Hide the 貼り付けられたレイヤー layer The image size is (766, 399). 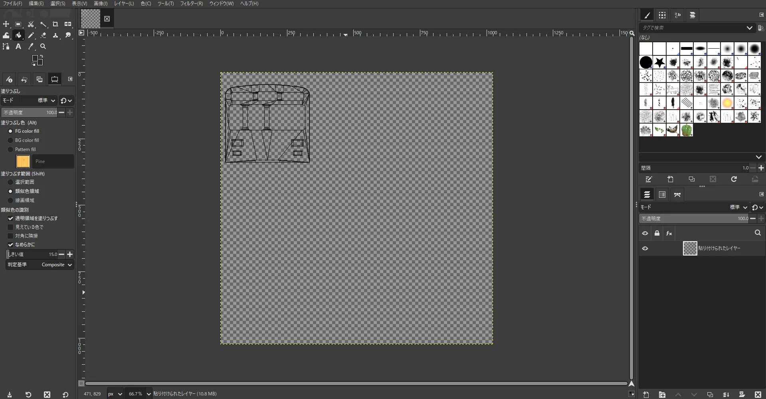click(645, 248)
